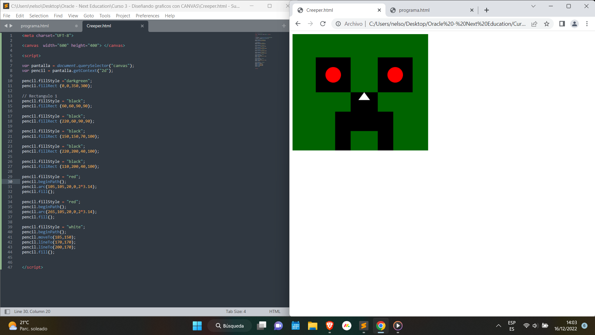Toggle Chrome side panel

click(562, 24)
